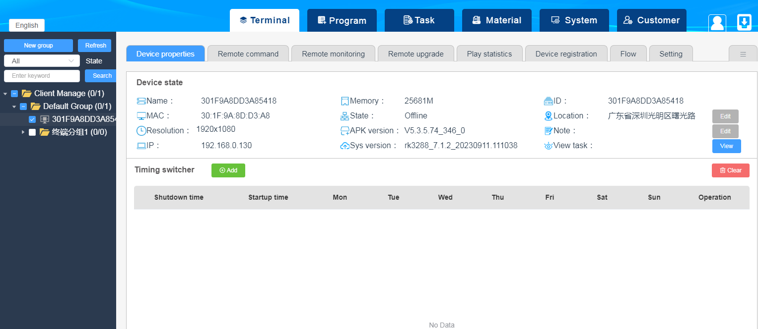Switch to the Remote command tab

[x=248, y=54]
